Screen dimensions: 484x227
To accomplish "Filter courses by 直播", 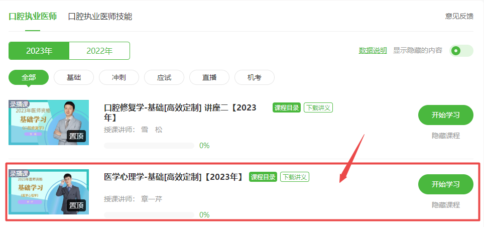I will click(209, 77).
